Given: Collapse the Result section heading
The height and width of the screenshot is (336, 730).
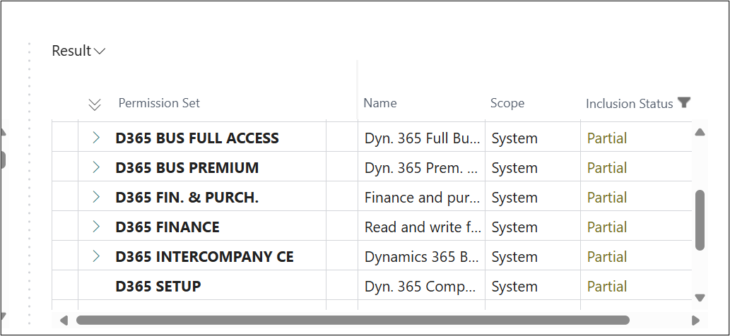Looking at the screenshot, I should coord(78,51).
